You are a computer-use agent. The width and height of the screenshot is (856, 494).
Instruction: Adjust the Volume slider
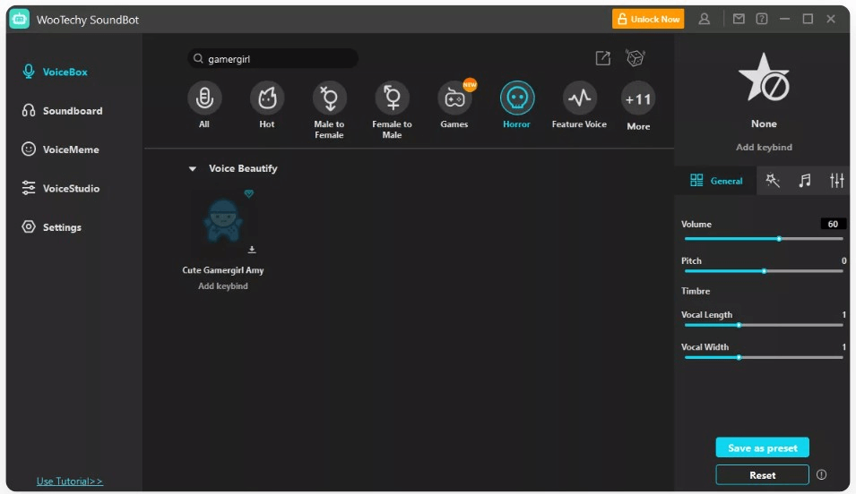click(779, 239)
